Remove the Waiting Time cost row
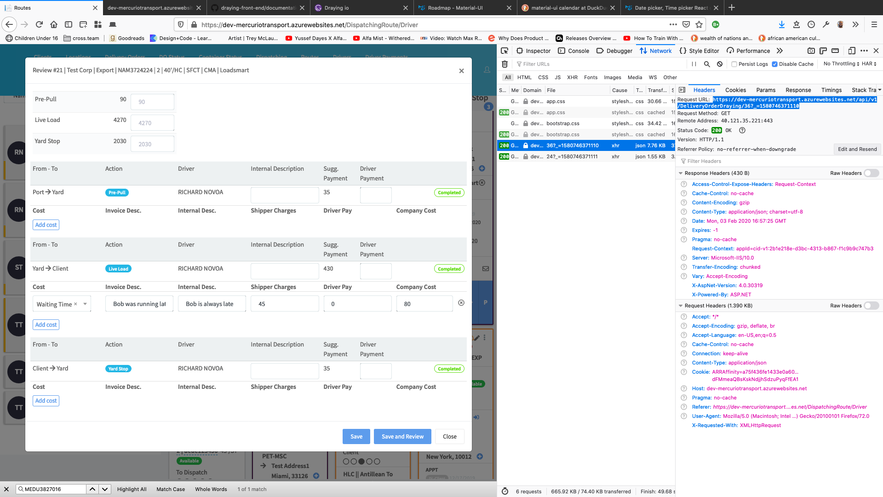883x497 pixels. [x=461, y=303]
